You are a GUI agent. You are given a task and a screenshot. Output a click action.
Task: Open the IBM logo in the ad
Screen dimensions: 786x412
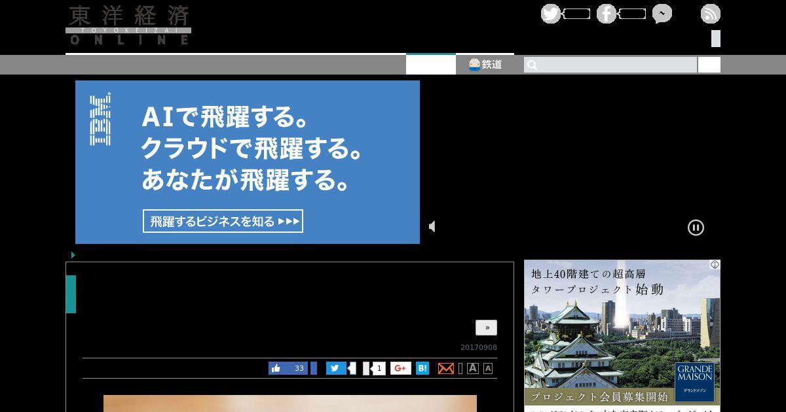point(100,119)
